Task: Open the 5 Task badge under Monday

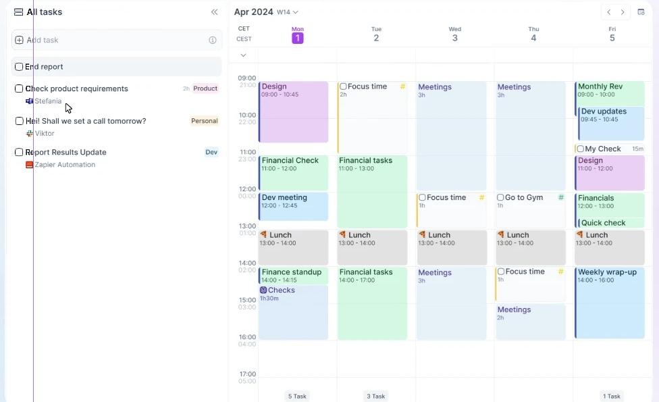Action: 297,396
